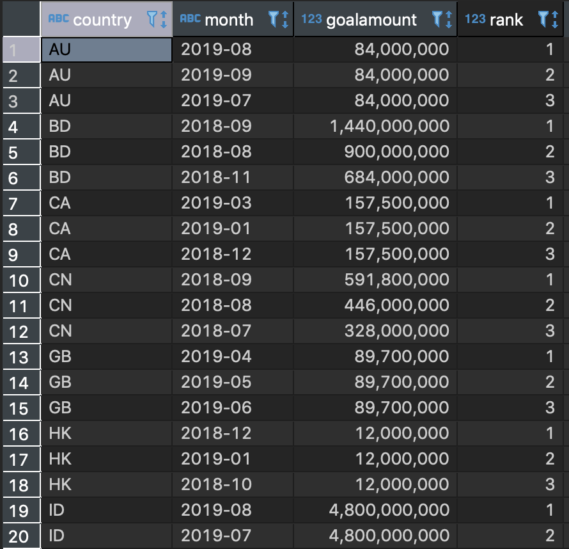Open filter icon in country column header
The height and width of the screenshot is (549, 569).
152,19
